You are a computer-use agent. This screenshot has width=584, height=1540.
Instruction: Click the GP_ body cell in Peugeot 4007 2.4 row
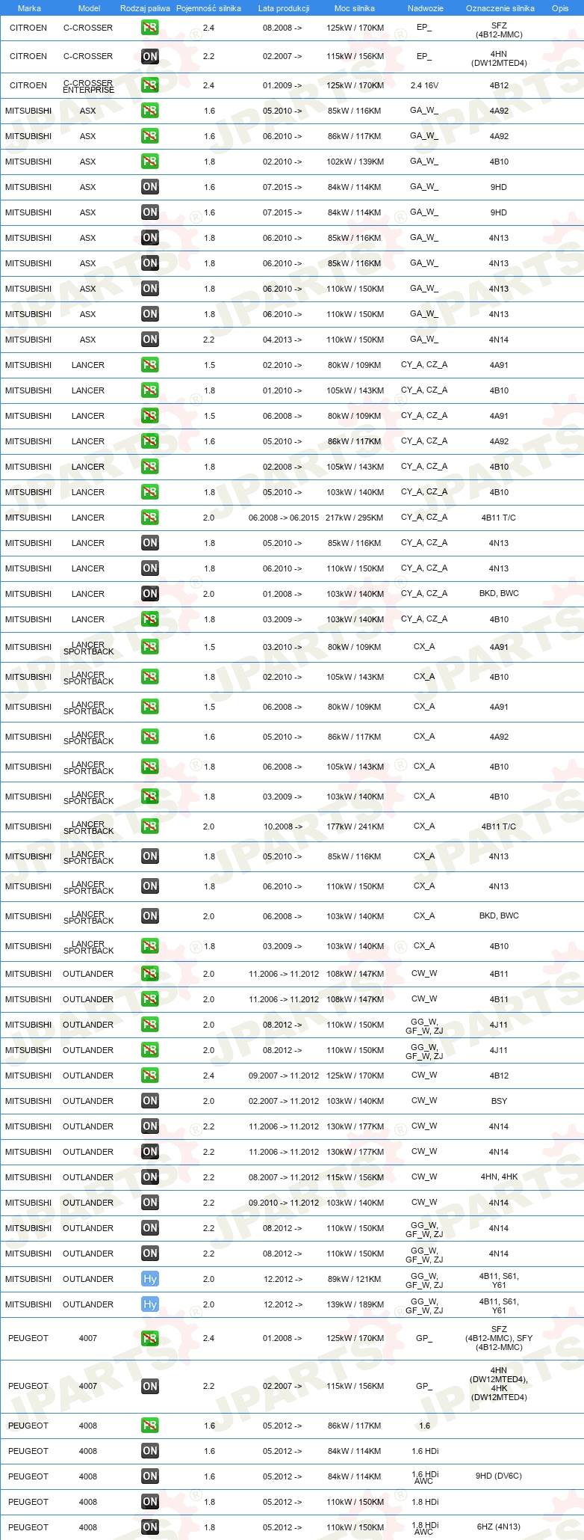click(424, 1339)
